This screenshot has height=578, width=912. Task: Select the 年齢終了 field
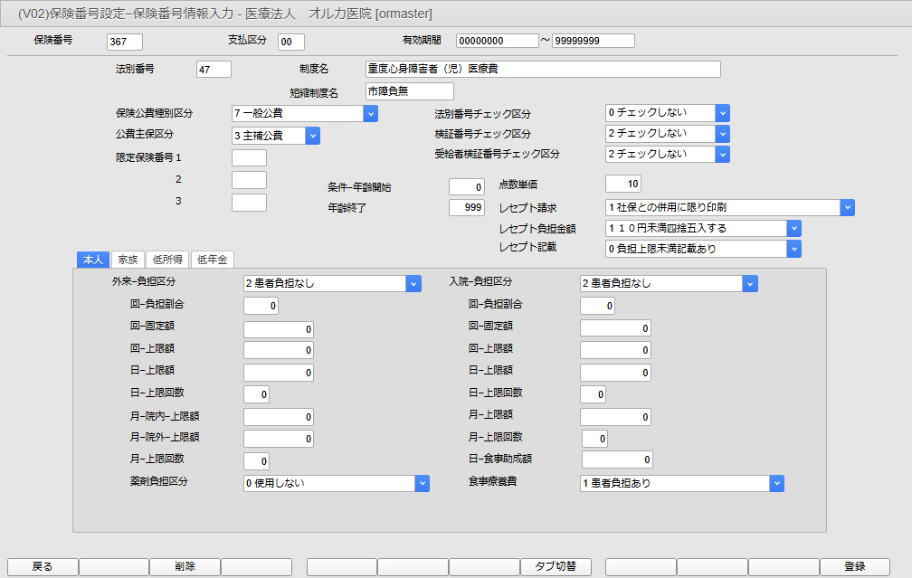coord(467,208)
